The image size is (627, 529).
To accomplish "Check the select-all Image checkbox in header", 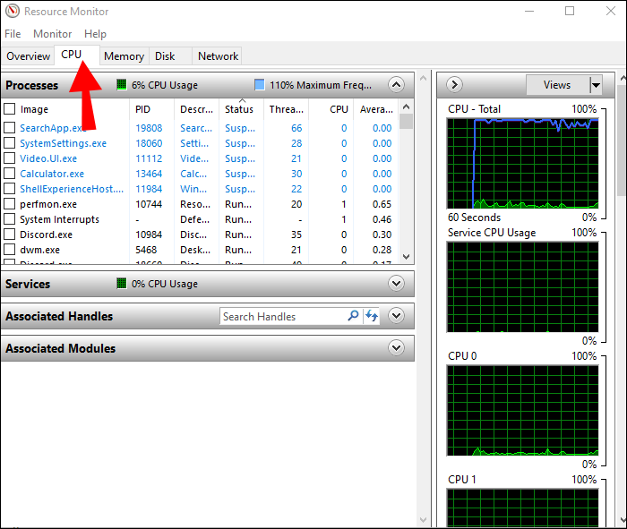I will [10, 108].
